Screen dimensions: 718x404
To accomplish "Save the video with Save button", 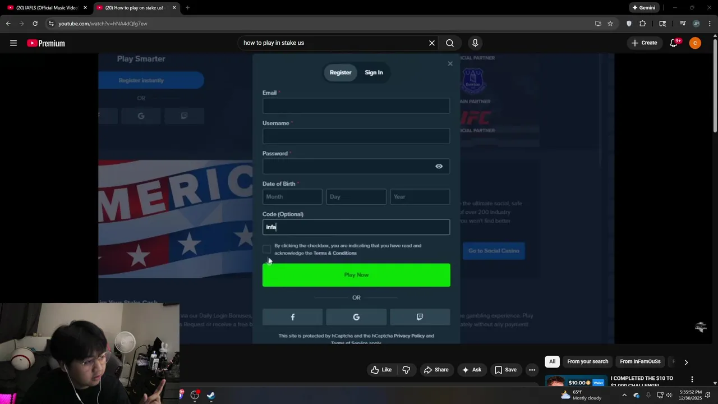I will 505,370.
